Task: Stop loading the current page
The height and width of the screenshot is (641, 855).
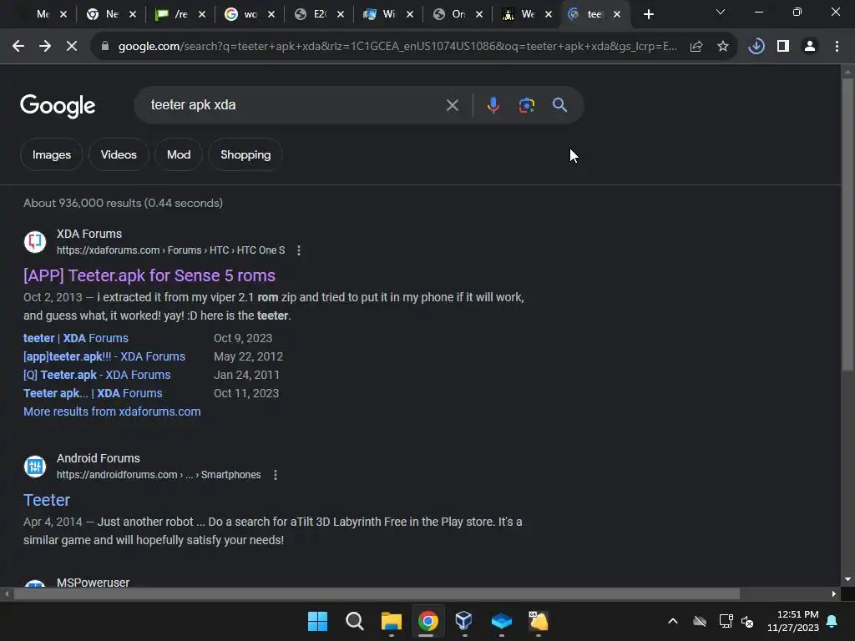Action: 72,47
